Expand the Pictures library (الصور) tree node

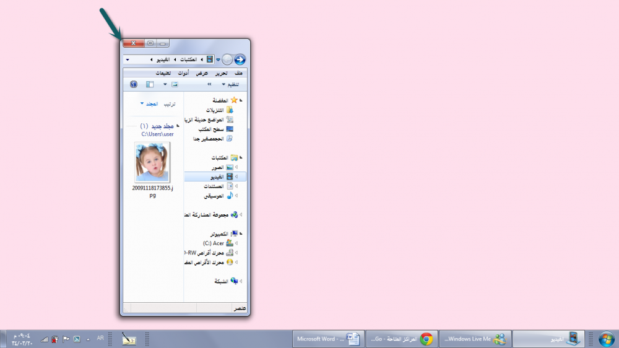click(x=241, y=167)
